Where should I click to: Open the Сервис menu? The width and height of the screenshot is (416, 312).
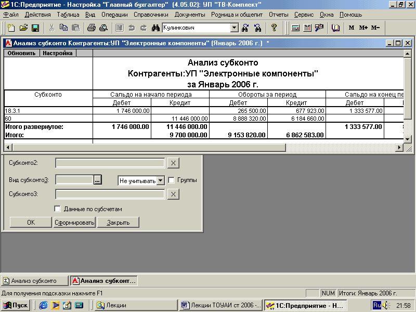coord(304,15)
